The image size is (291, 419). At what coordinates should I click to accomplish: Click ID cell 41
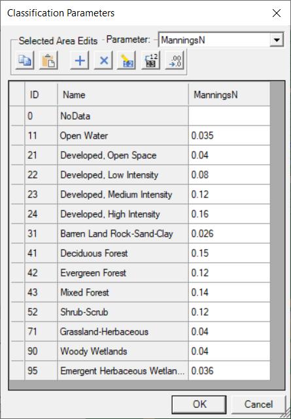41,253
